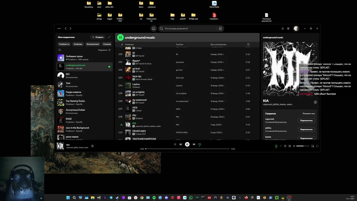Open 'Jazz in the Background' playlist

click(85, 129)
